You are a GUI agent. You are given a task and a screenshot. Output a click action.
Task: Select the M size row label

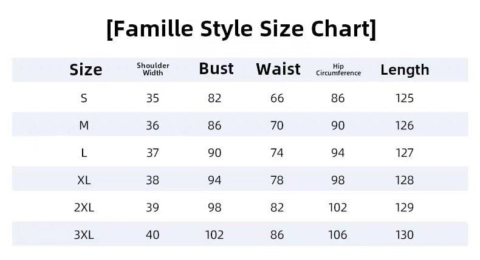[x=84, y=126]
